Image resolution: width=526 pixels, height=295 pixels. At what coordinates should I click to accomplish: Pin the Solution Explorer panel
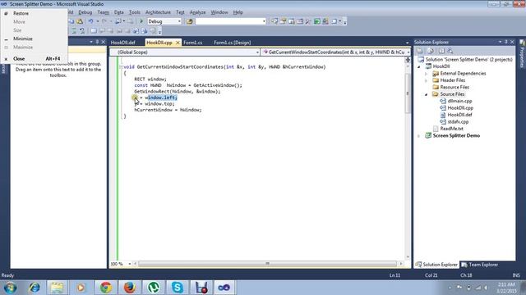tap(506, 42)
